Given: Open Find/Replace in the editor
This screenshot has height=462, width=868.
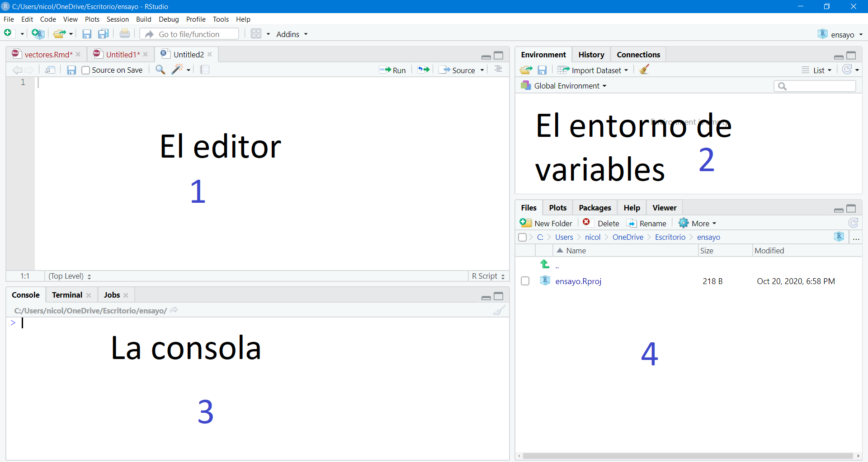Looking at the screenshot, I should coord(160,70).
